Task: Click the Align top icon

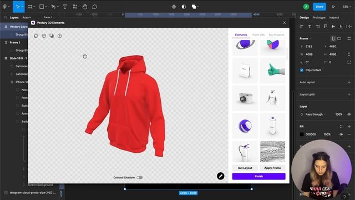Action: (x=326, y=27)
